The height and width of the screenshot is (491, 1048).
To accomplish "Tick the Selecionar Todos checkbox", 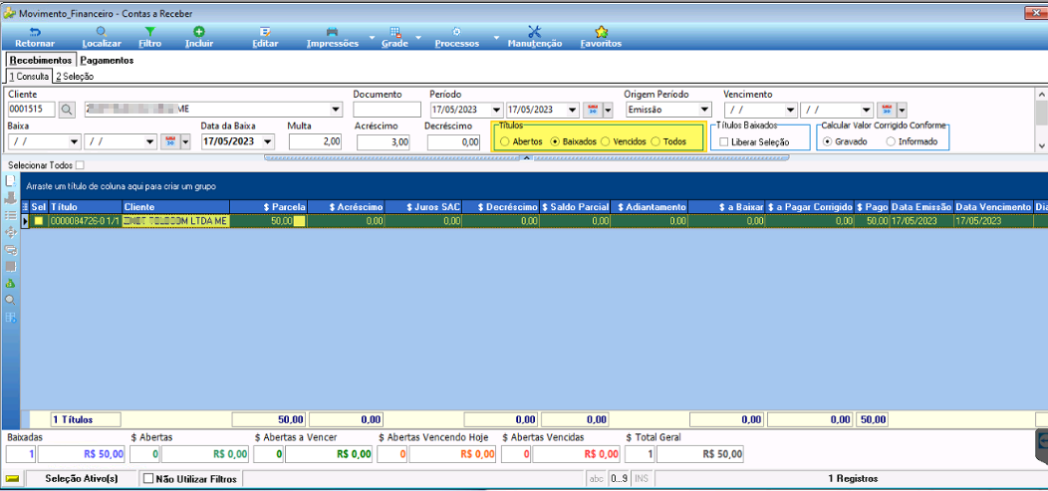I will (x=81, y=165).
